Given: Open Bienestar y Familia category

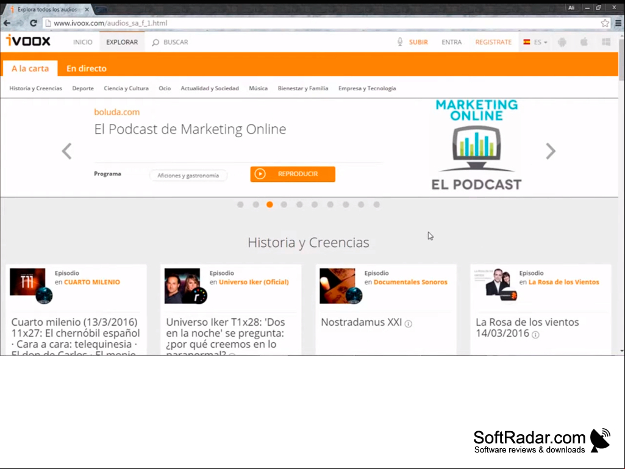Looking at the screenshot, I should [303, 88].
